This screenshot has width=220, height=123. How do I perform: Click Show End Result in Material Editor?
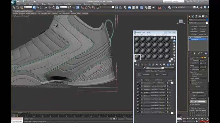tap(168, 65)
